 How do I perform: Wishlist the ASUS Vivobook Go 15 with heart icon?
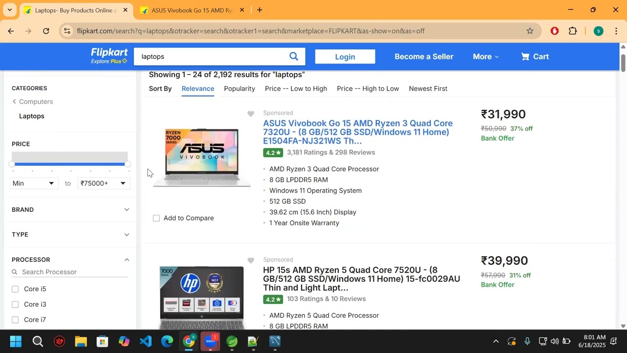251,114
